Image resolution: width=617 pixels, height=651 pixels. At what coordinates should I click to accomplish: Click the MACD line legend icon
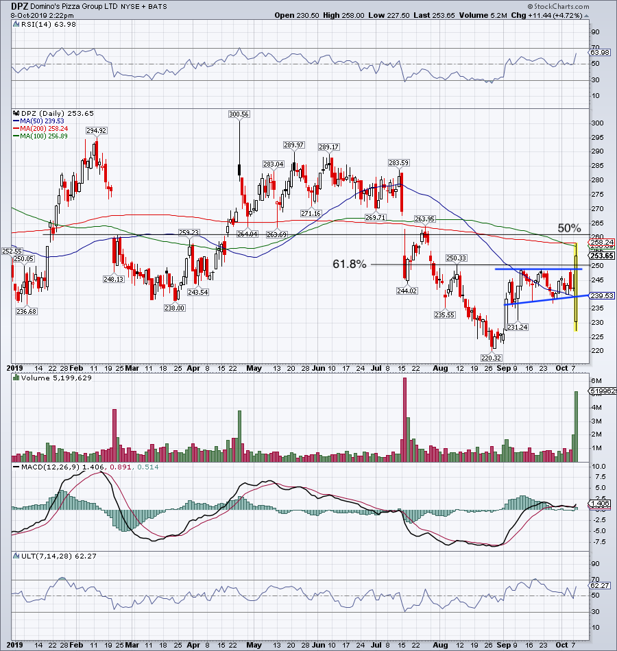coord(16,467)
